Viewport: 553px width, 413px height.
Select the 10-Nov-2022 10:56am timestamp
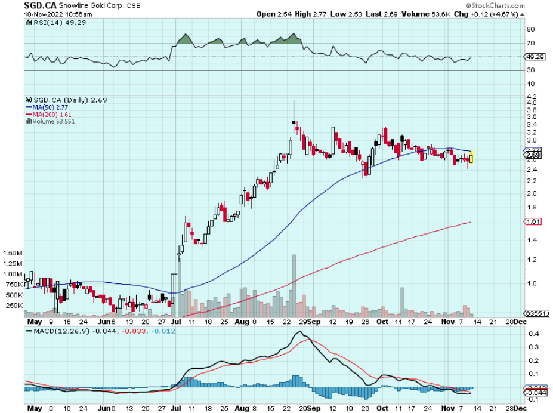click(x=58, y=14)
